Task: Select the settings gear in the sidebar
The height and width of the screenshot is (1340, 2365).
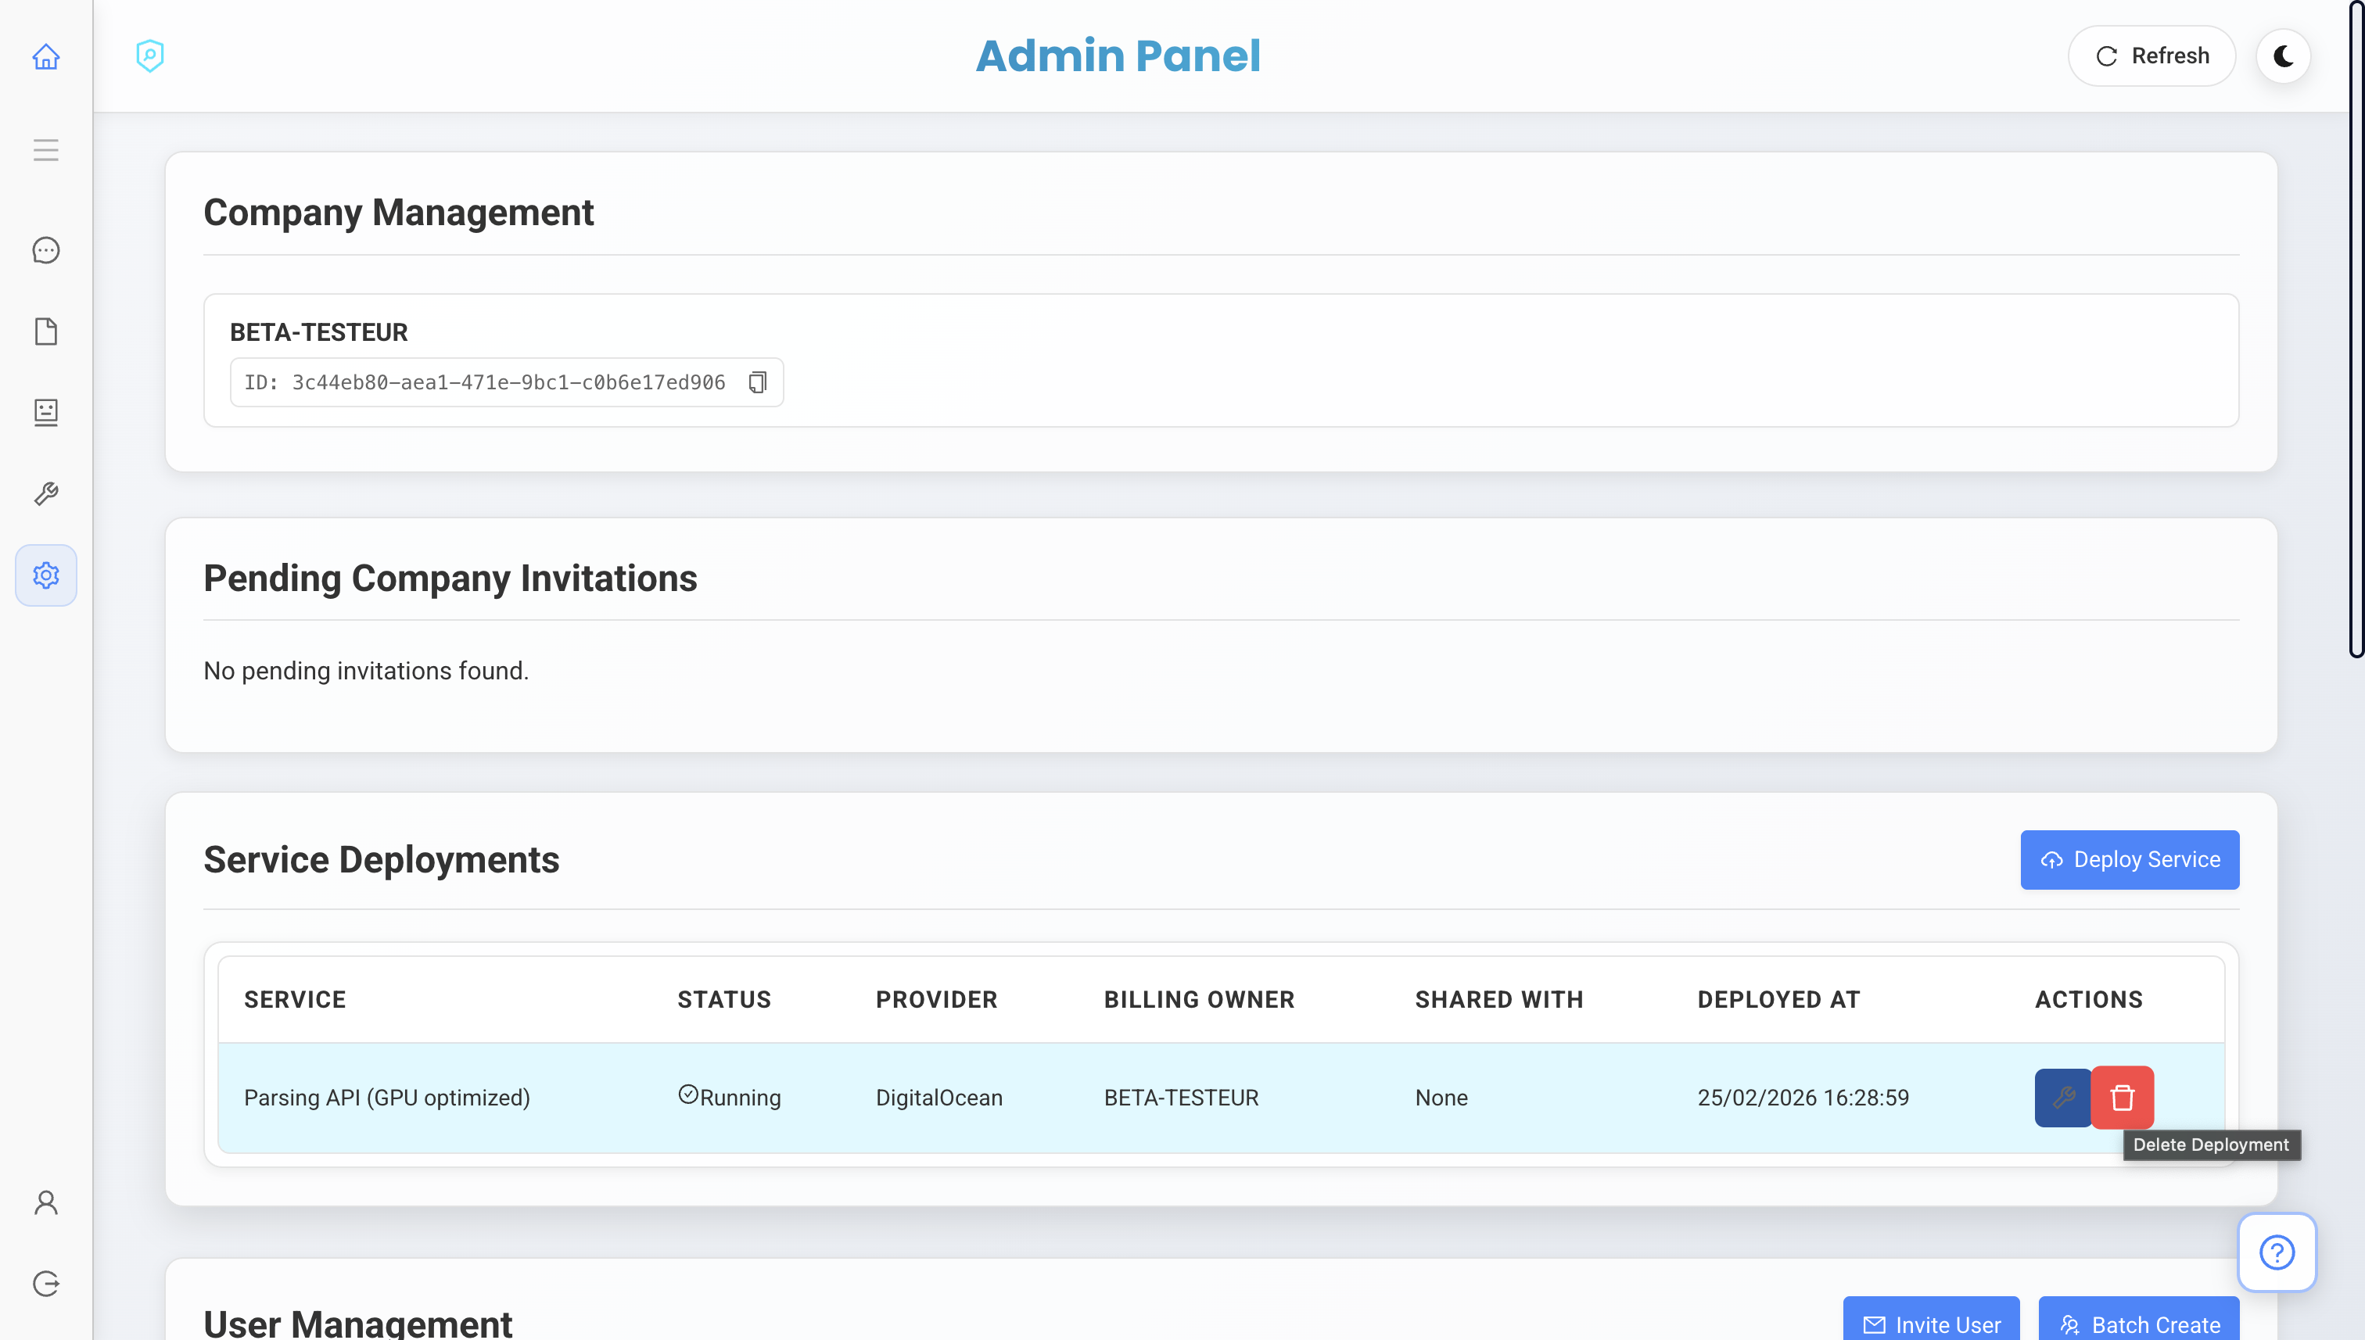Action: (x=46, y=575)
